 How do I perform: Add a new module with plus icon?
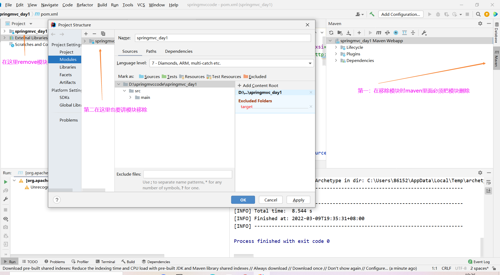86,34
